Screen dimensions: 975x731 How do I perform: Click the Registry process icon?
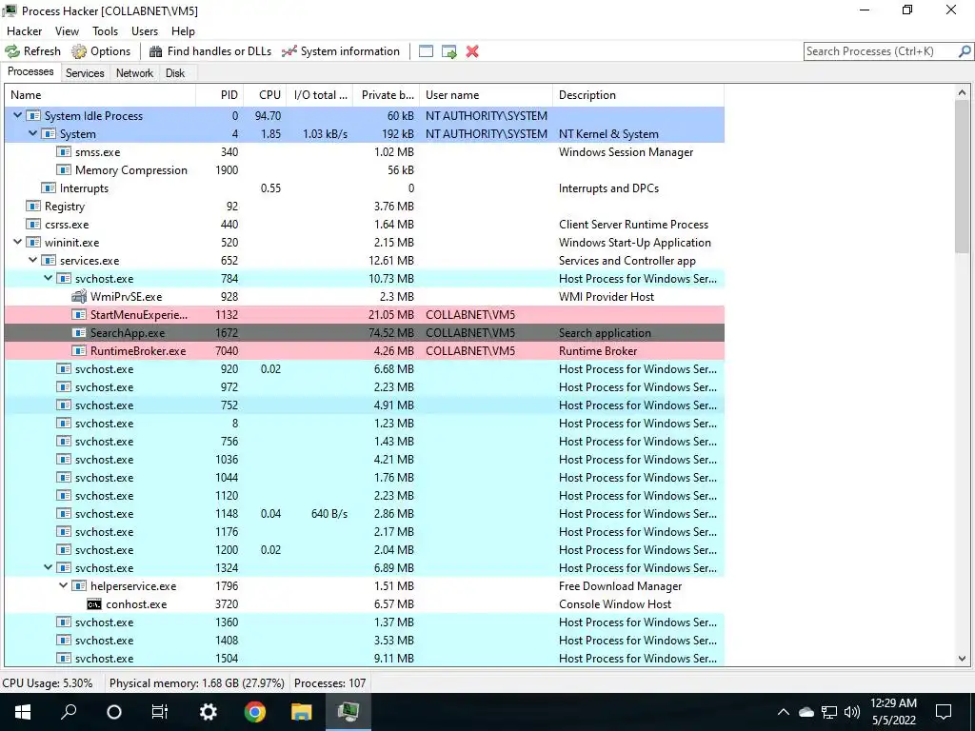tap(33, 206)
